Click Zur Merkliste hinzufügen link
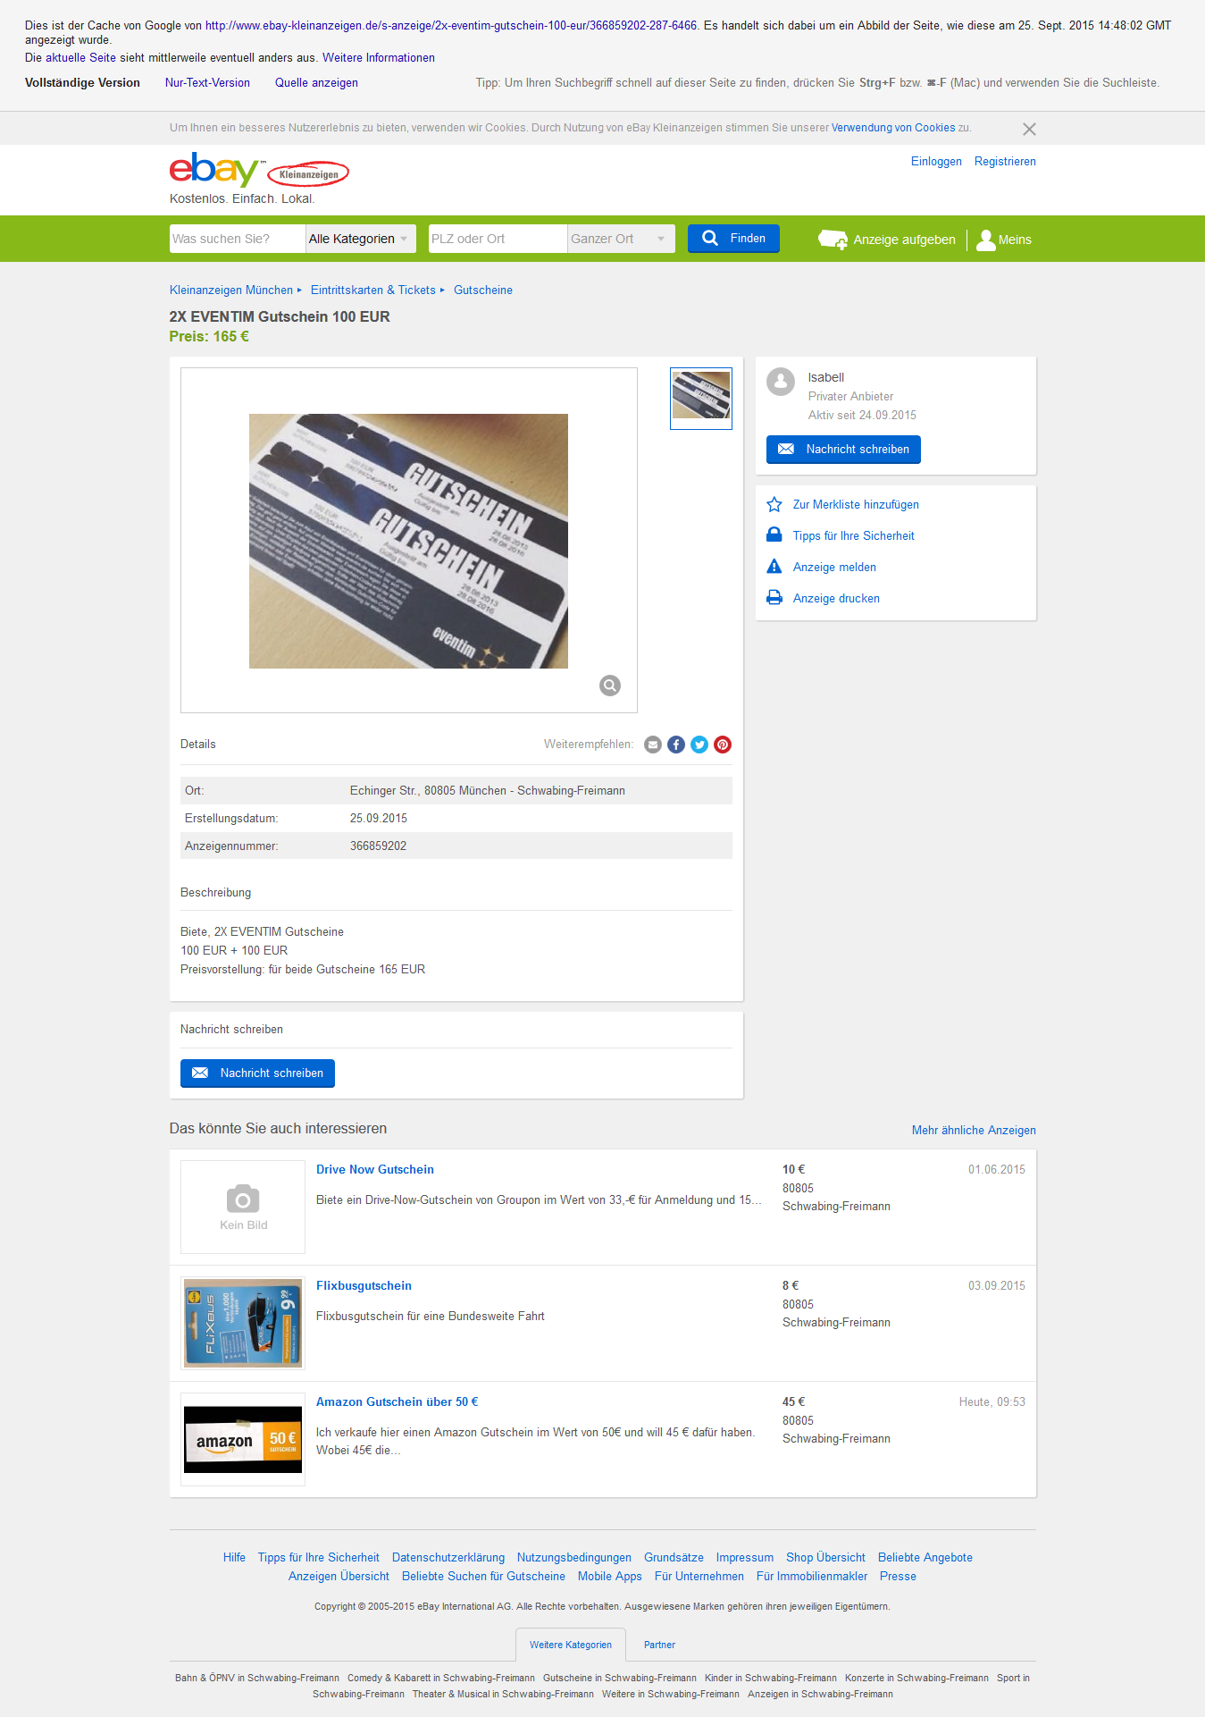Image resolution: width=1205 pixels, height=1717 pixels. 856,505
